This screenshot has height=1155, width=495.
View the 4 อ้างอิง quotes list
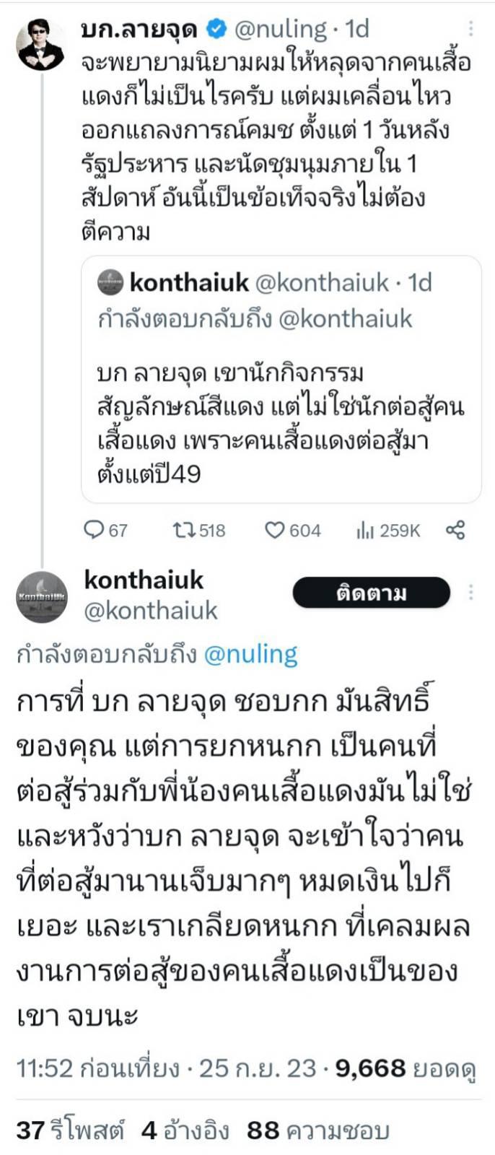(186, 1130)
